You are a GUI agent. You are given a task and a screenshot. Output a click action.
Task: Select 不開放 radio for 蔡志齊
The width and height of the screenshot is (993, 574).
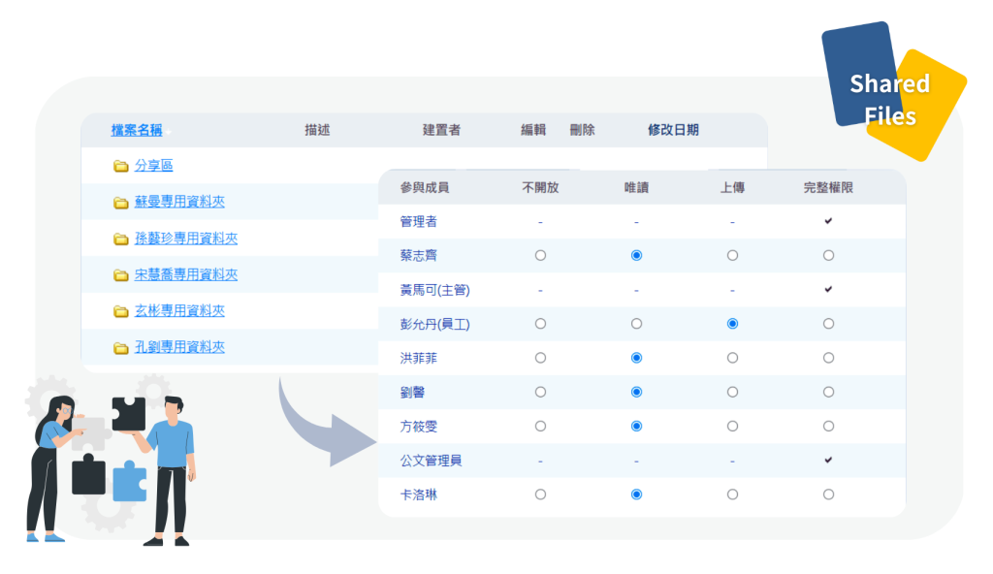tap(540, 256)
